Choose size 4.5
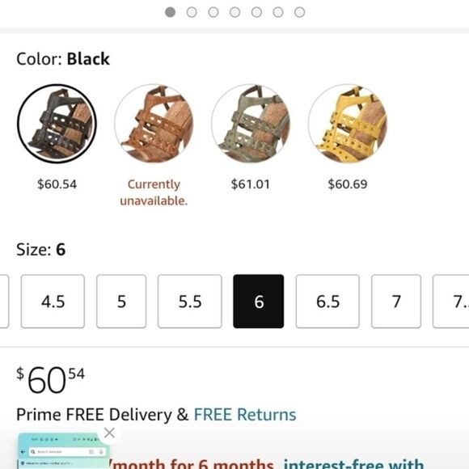Image resolution: width=469 pixels, height=469 pixels. pos(53,301)
